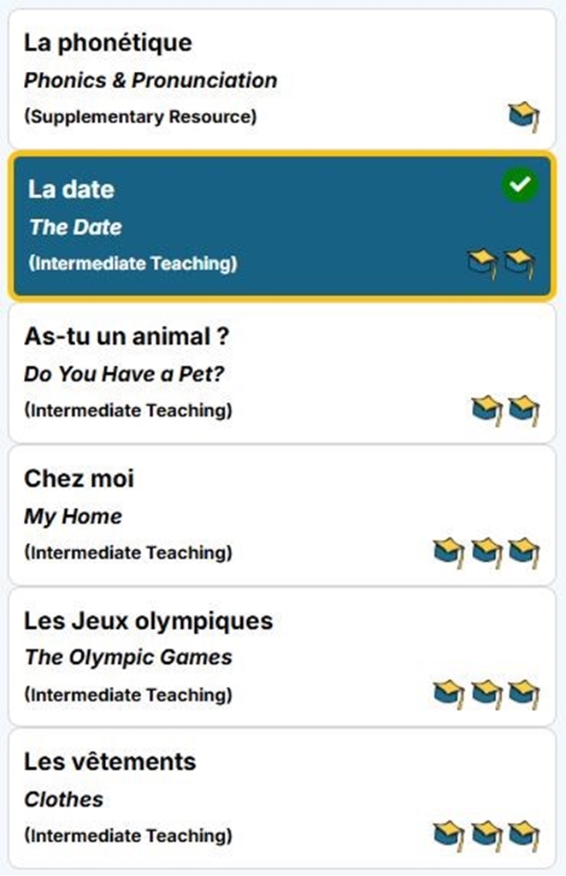Image resolution: width=566 pixels, height=876 pixels.
Task: Click graduation caps on Les Jeux olympiques card
Action: click(x=486, y=693)
